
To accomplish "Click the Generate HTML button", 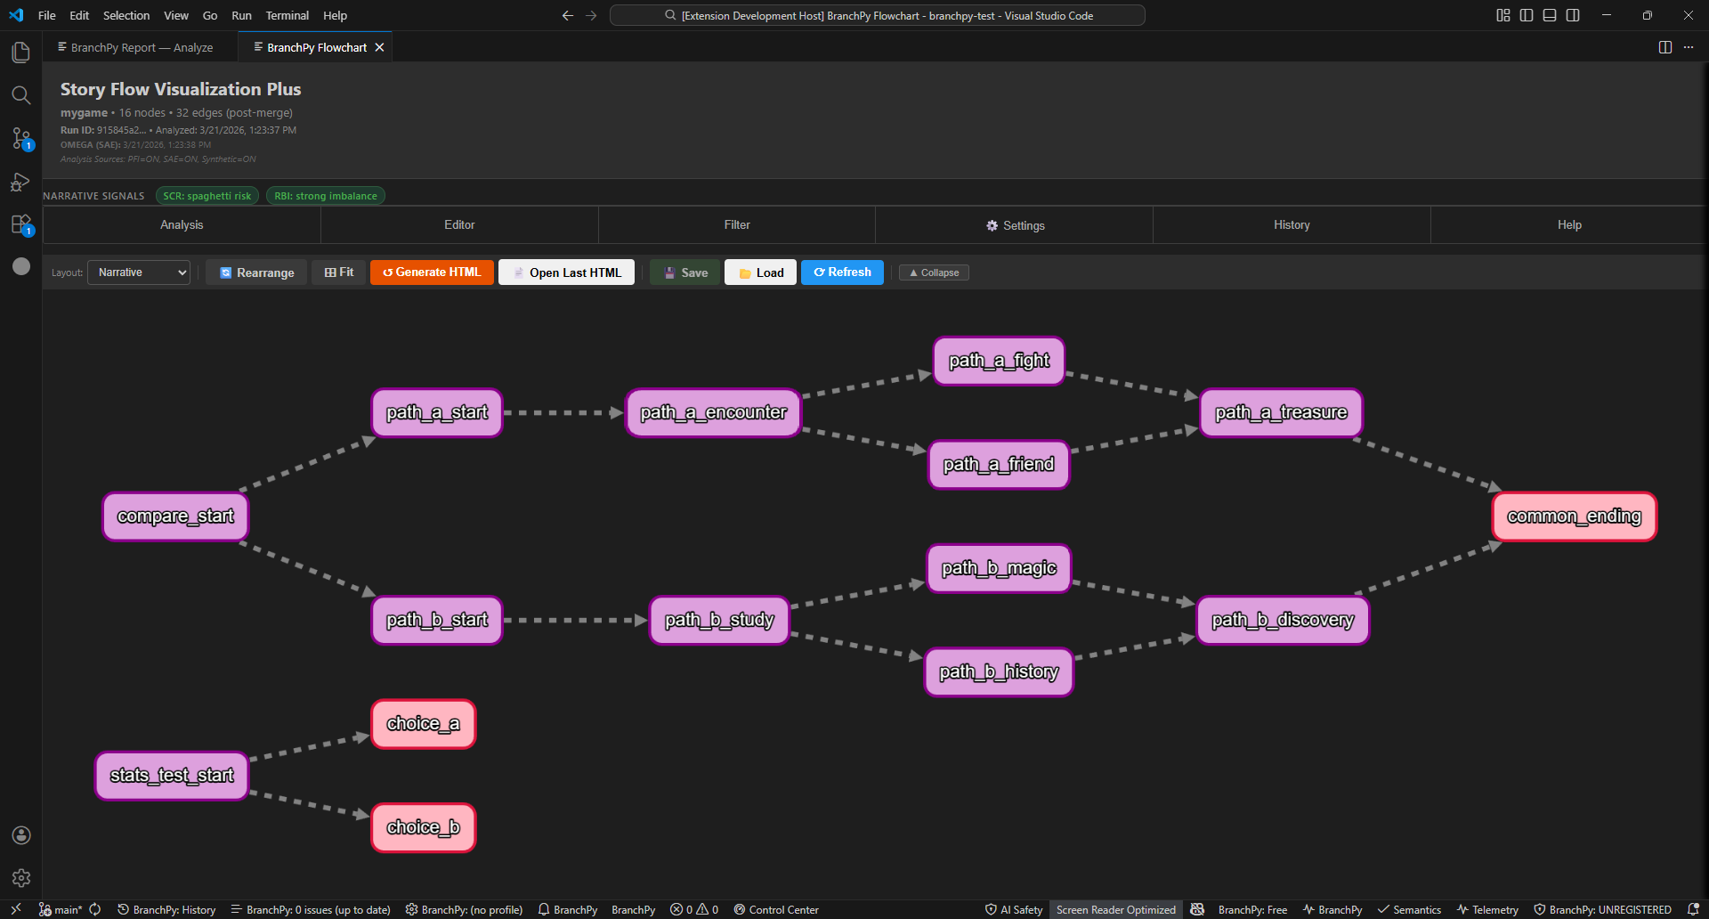I will coord(432,272).
